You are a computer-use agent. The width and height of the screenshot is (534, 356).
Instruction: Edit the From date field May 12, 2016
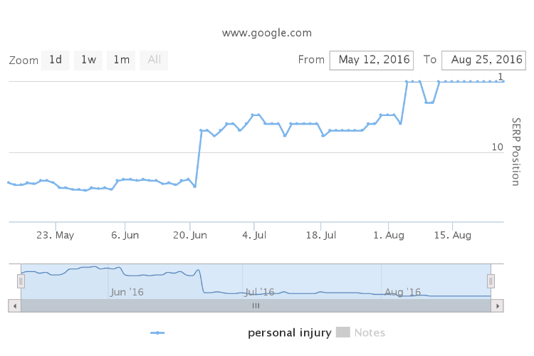coord(372,61)
